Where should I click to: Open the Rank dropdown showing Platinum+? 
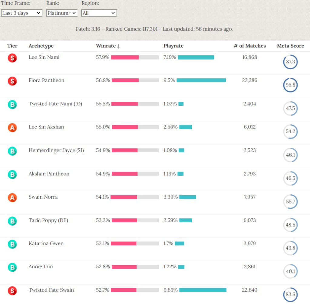tap(62, 13)
